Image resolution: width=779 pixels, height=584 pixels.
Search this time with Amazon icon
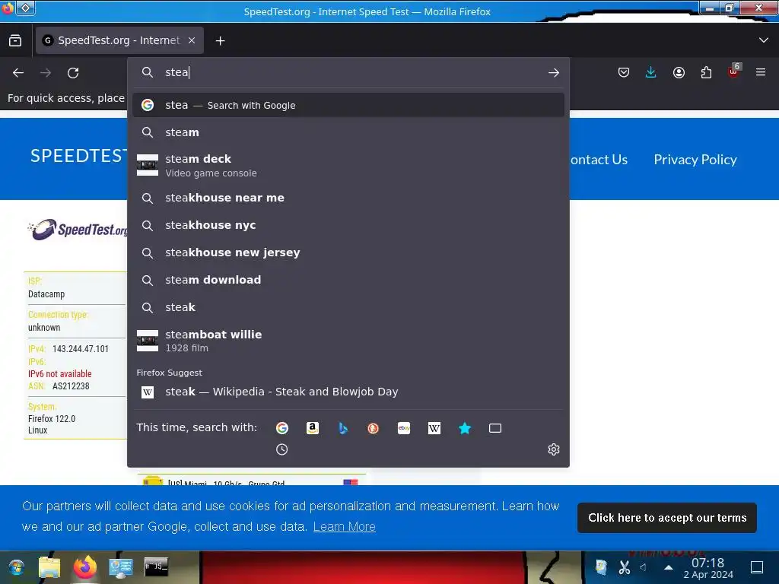[x=313, y=428]
